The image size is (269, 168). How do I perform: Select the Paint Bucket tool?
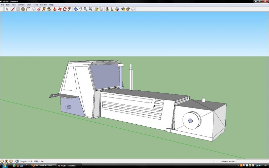(x=49, y=9)
